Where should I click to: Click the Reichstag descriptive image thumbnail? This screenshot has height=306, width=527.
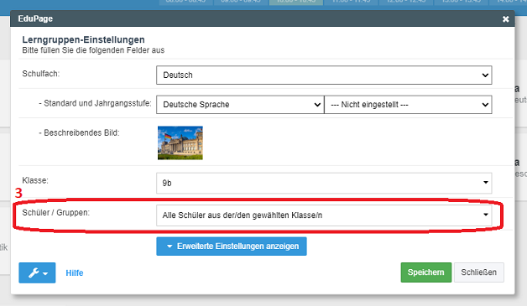point(180,143)
